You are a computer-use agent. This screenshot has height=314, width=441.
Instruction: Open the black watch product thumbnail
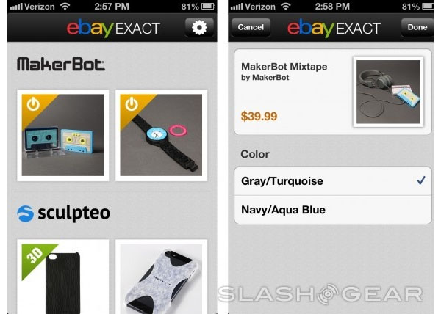click(161, 135)
